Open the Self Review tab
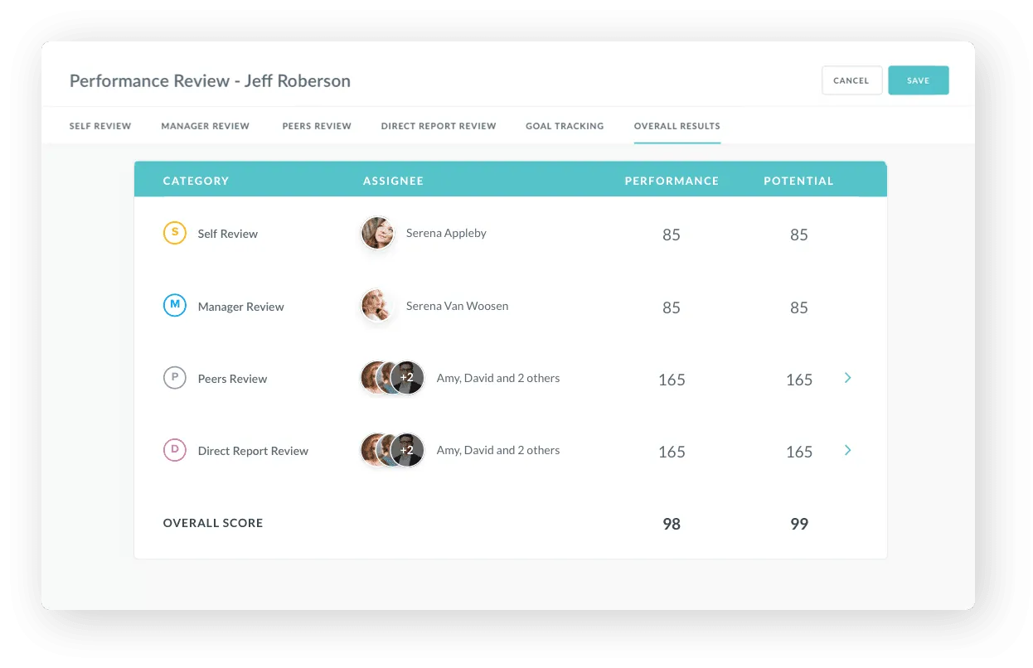 (100, 126)
